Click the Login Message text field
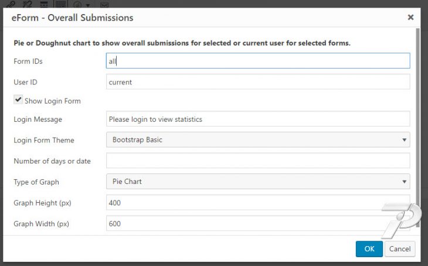This screenshot has height=266, width=428. coord(258,119)
